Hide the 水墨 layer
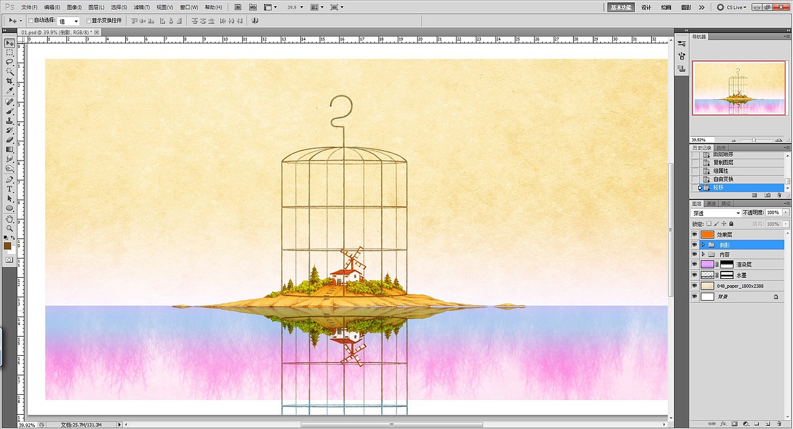Screen dimensions: 793x429 point(694,275)
